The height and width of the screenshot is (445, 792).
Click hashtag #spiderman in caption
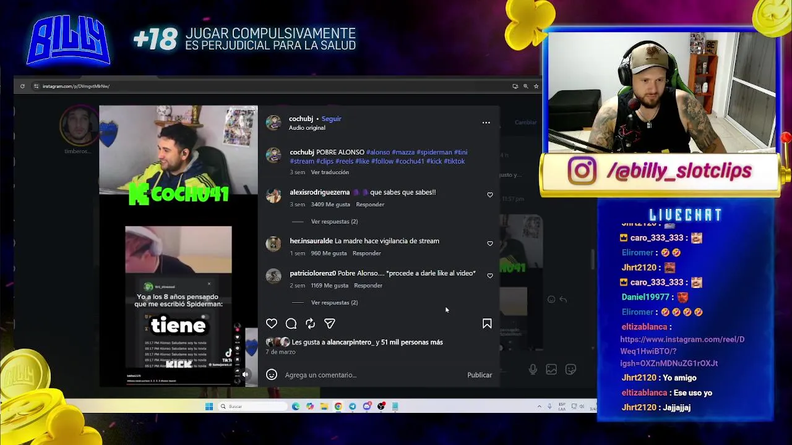click(x=434, y=152)
